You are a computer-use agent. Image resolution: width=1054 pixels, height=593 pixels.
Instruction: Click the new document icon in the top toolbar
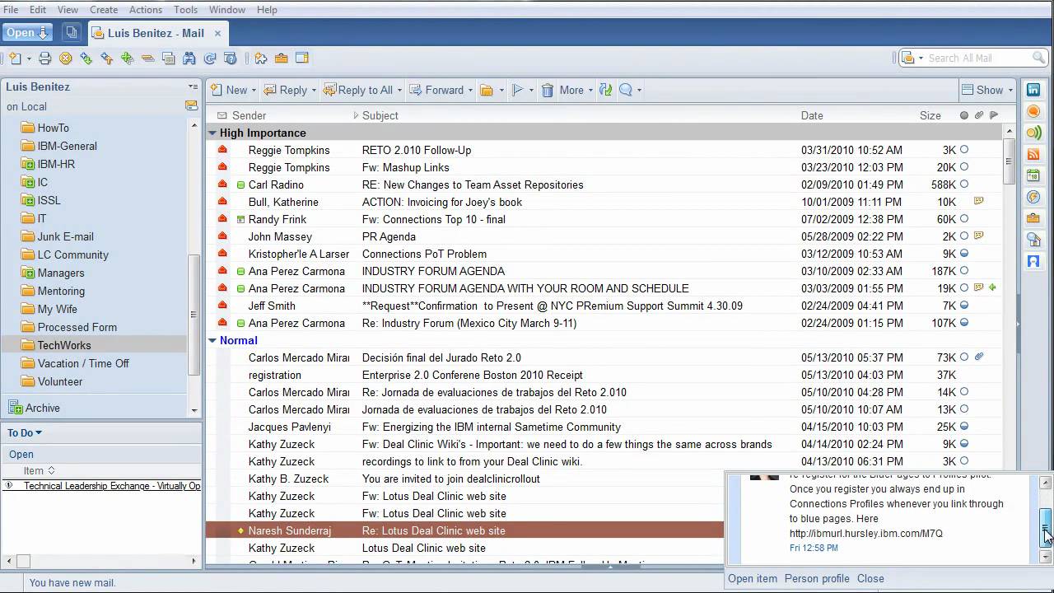pyautogui.click(x=15, y=58)
